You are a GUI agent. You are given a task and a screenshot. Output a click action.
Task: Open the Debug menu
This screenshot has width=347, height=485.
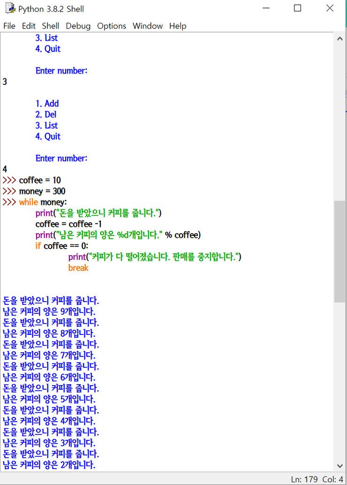(78, 26)
